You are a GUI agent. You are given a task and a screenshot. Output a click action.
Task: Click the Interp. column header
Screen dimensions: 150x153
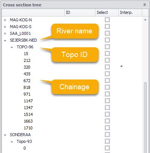(x=130, y=12)
